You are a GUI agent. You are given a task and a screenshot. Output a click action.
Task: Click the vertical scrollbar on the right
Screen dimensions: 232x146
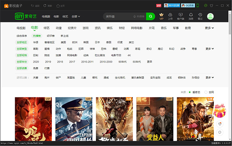pyautogui.click(x=230, y=24)
